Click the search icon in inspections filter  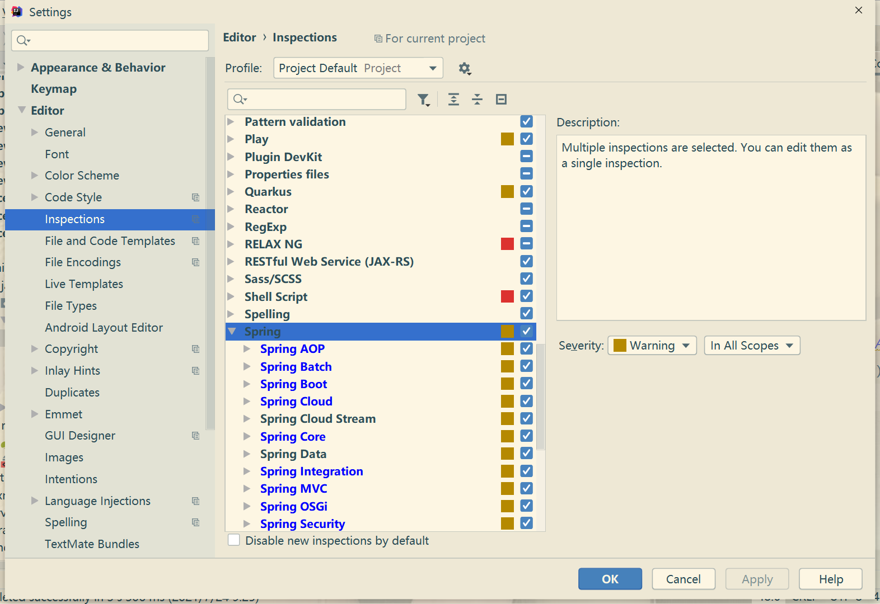(240, 100)
